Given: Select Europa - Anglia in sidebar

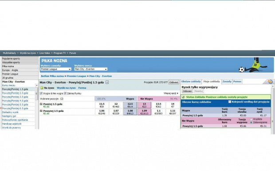Looking at the screenshot, I should click(x=20, y=70).
